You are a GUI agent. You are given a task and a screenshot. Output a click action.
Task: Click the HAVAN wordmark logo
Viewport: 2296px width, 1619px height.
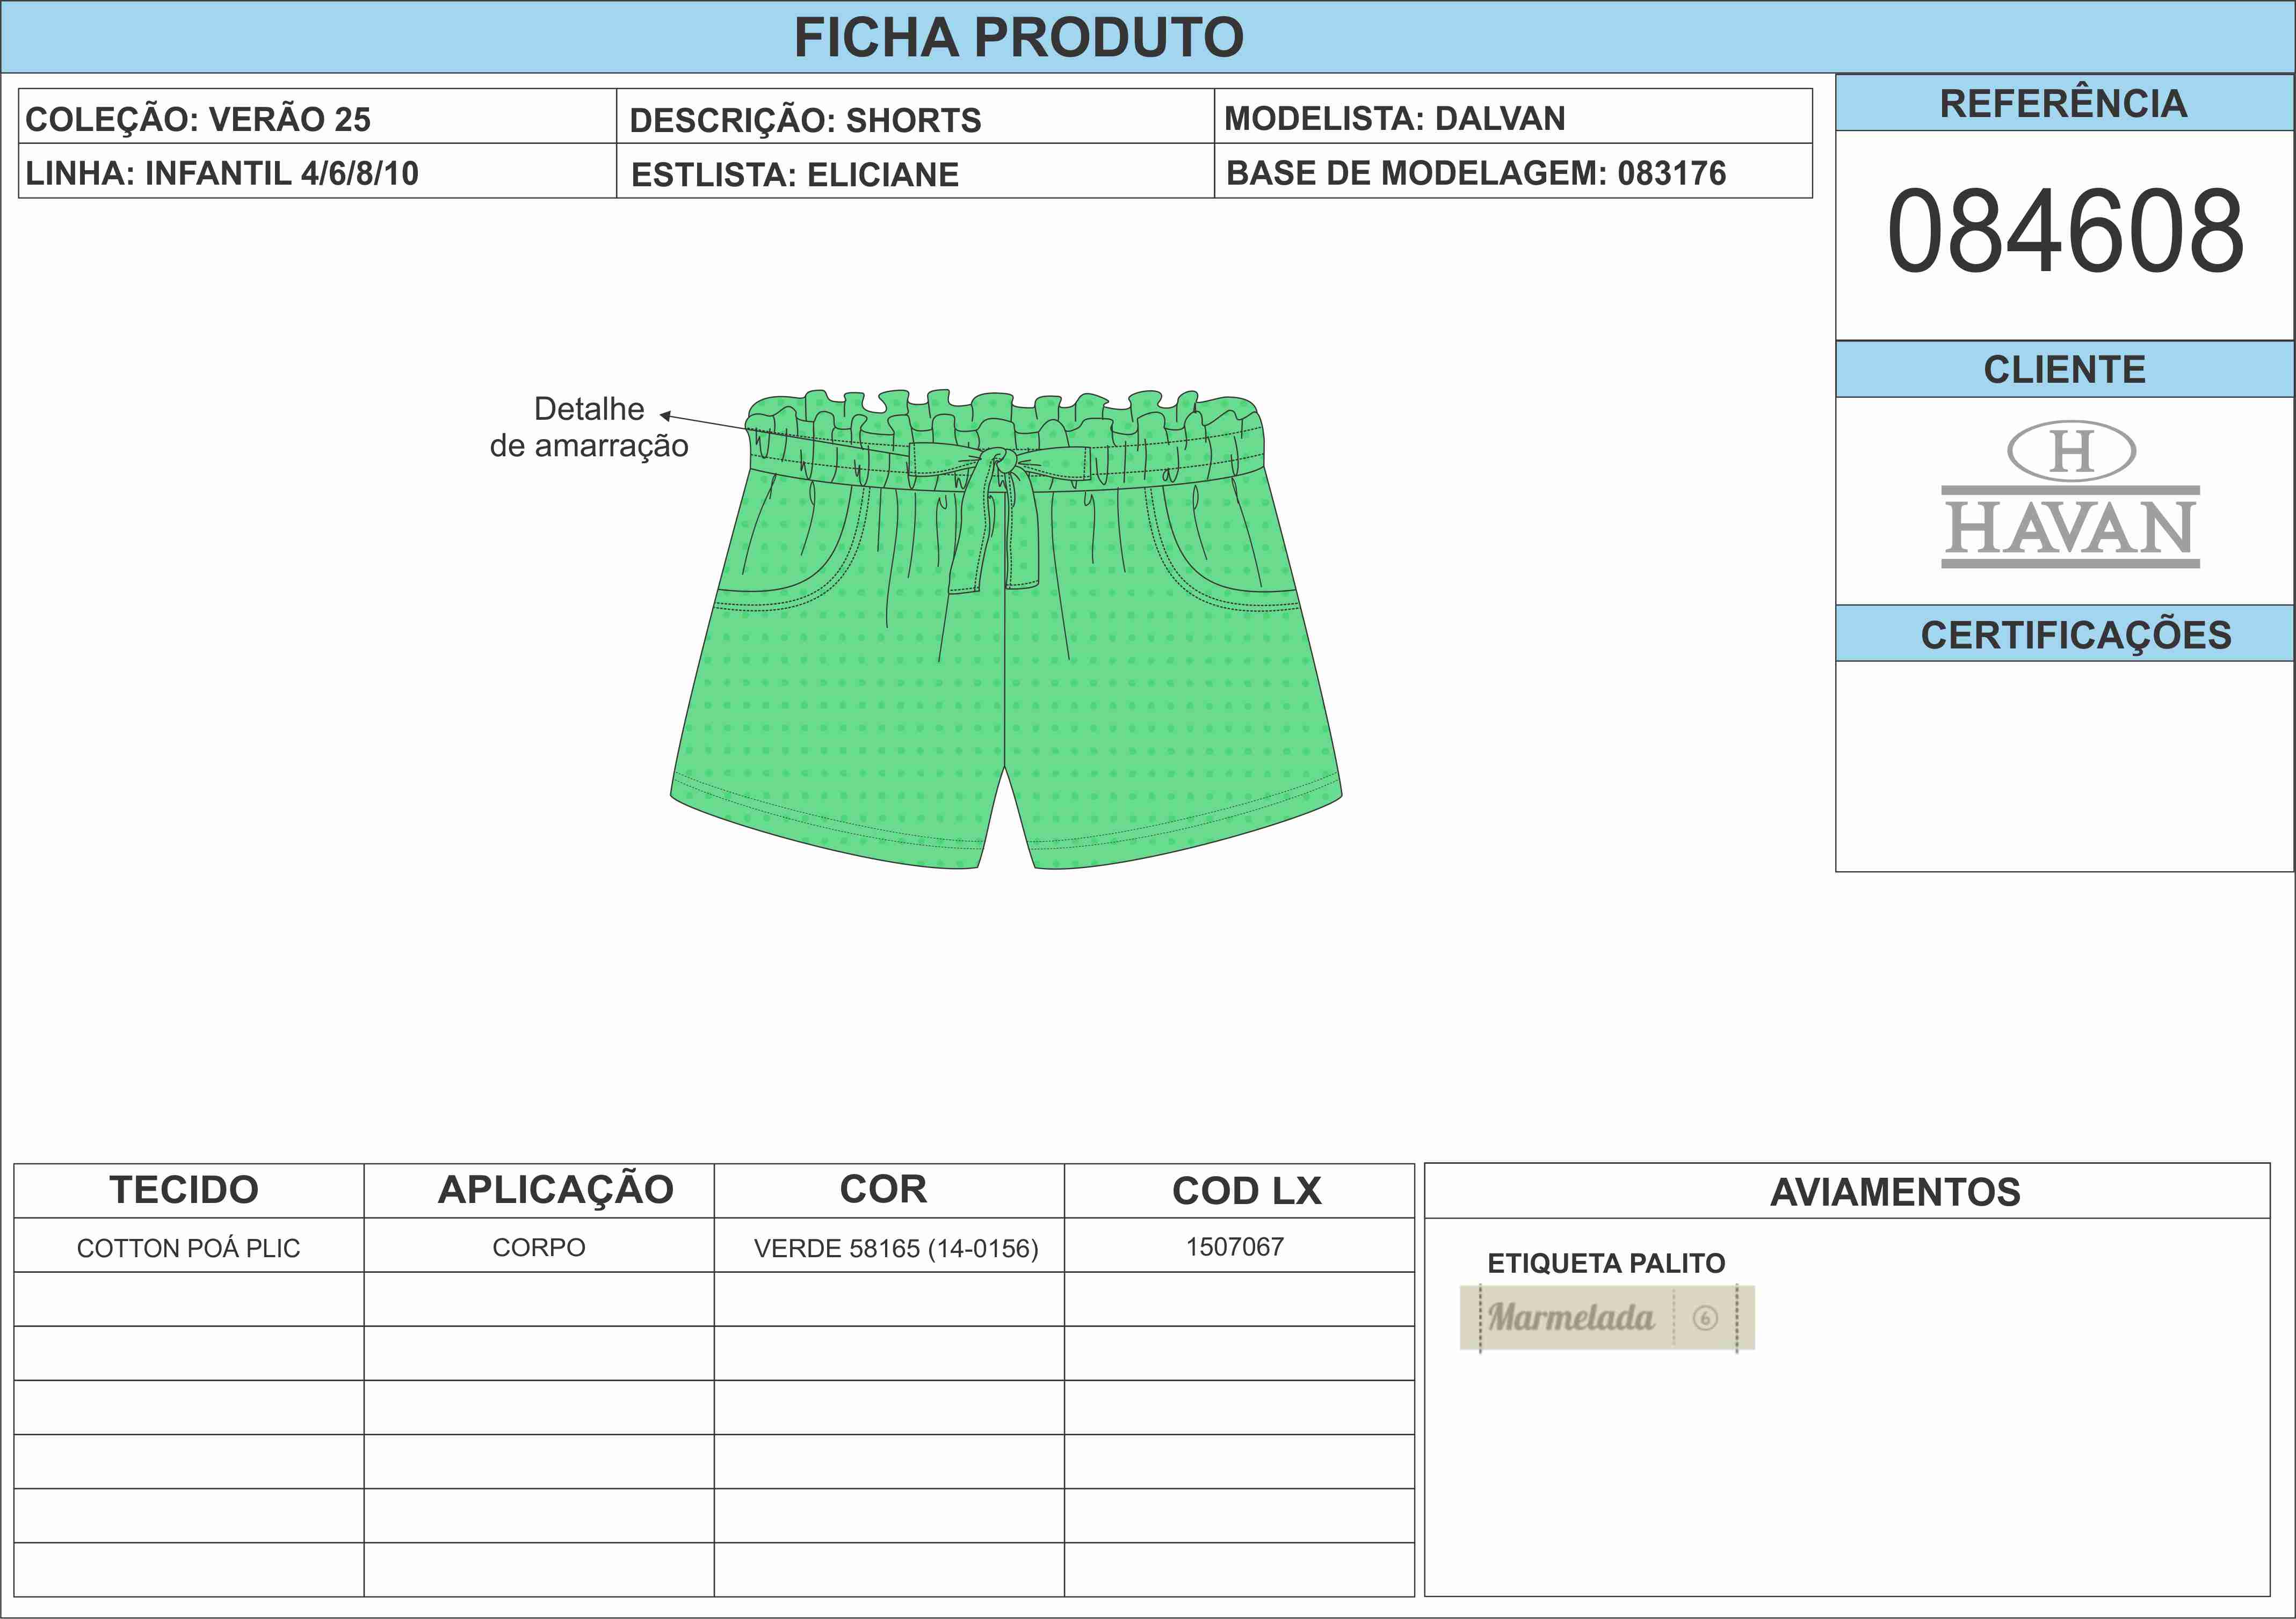pyautogui.click(x=2070, y=528)
